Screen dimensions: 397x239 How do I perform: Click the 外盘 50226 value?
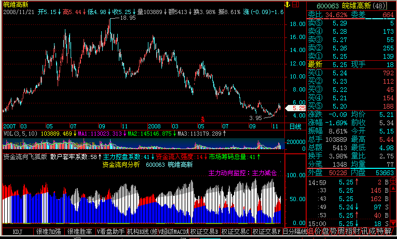coord(338,173)
